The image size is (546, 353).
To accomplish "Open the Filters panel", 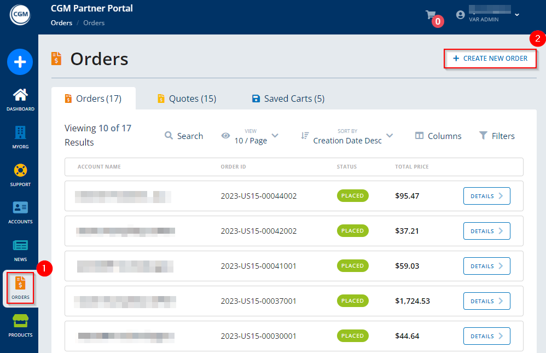I will [496, 136].
